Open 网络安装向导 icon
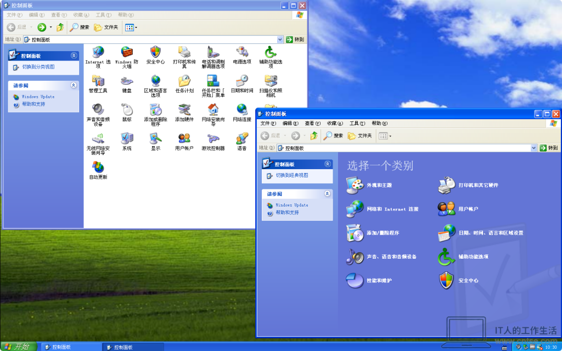Viewport: 562px width, 351px height. pyautogui.click(x=213, y=114)
